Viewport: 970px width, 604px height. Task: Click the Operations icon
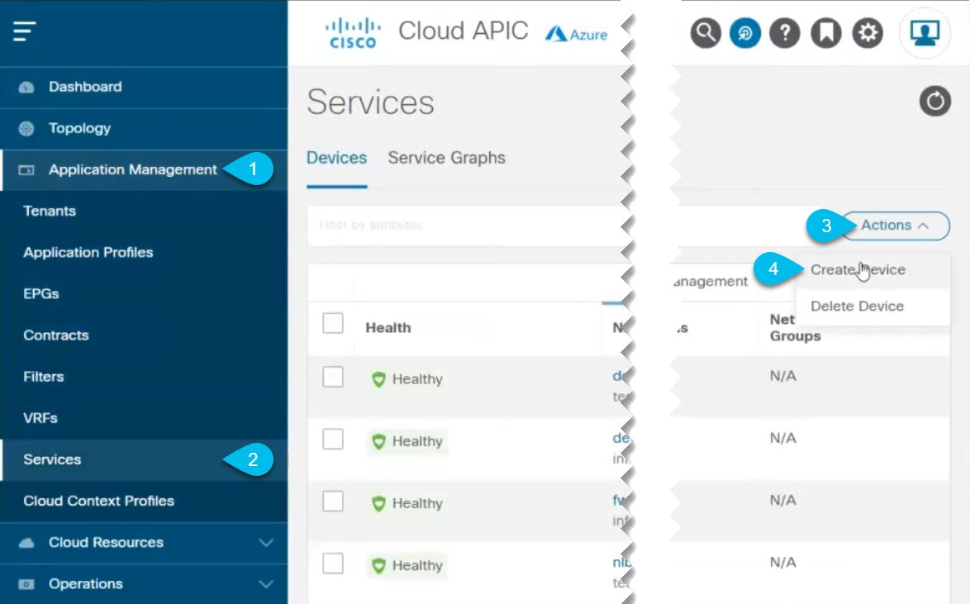(x=26, y=584)
